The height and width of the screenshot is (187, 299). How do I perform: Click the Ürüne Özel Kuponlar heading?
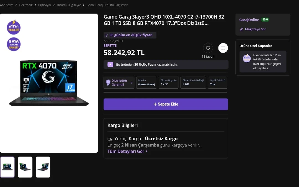point(256,46)
